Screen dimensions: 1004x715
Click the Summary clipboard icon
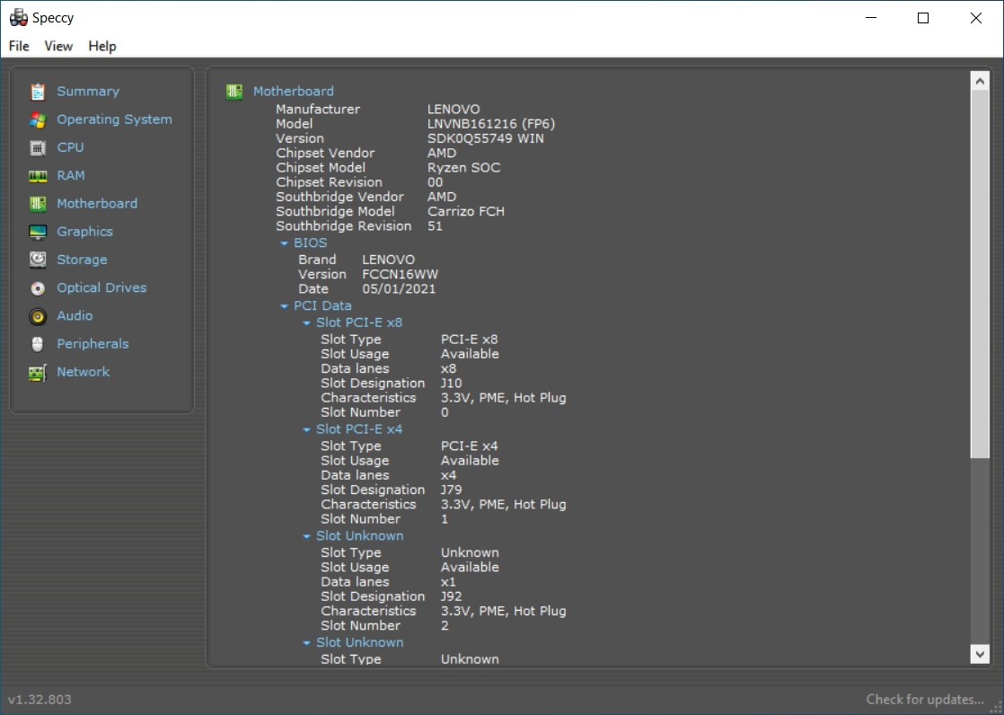pyautogui.click(x=38, y=92)
